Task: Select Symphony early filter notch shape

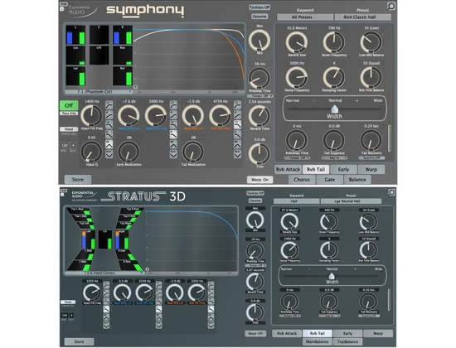Action: [173, 154]
